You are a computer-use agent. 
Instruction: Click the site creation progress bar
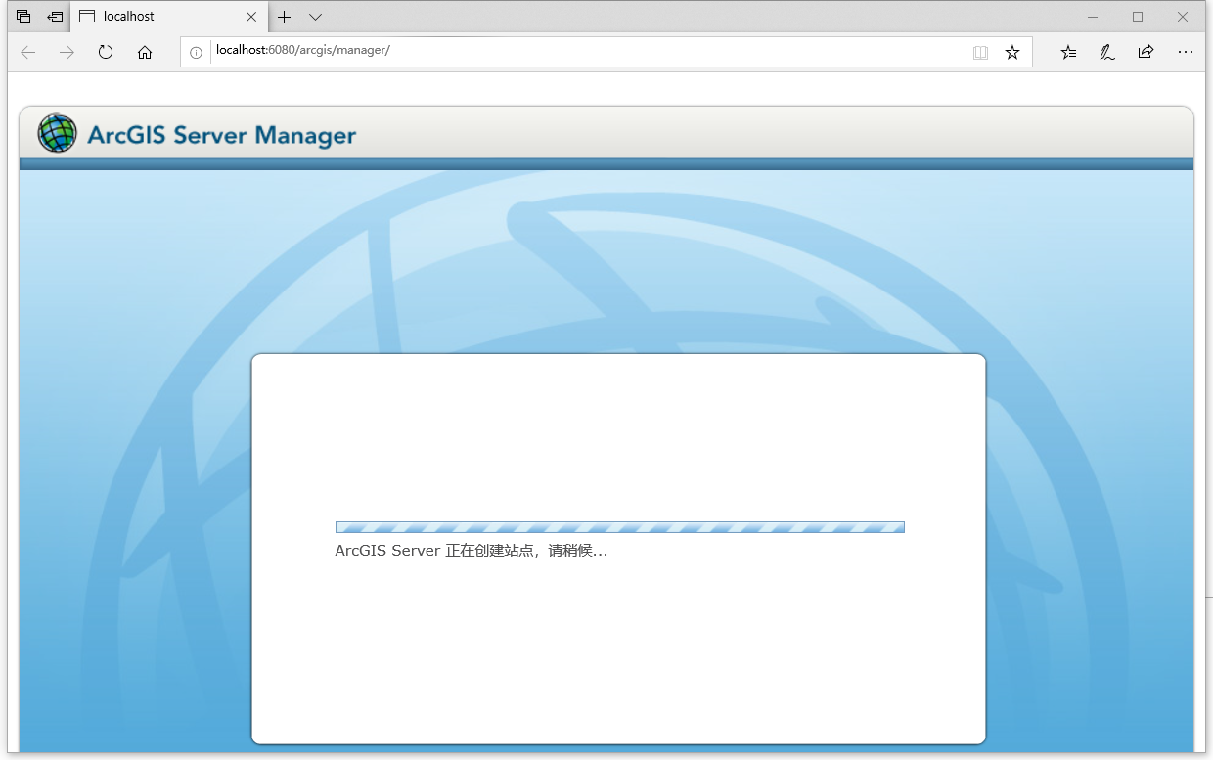point(620,527)
